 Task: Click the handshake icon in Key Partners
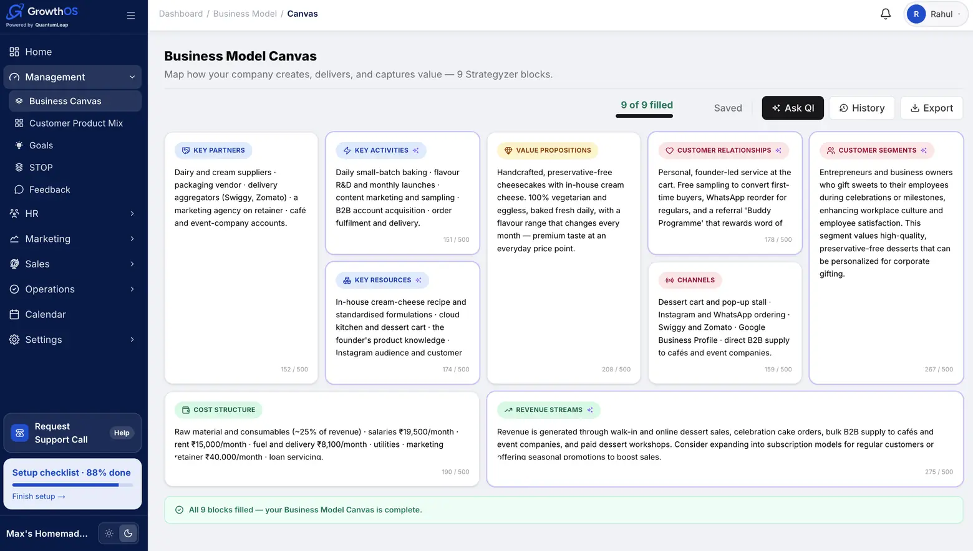pos(186,150)
